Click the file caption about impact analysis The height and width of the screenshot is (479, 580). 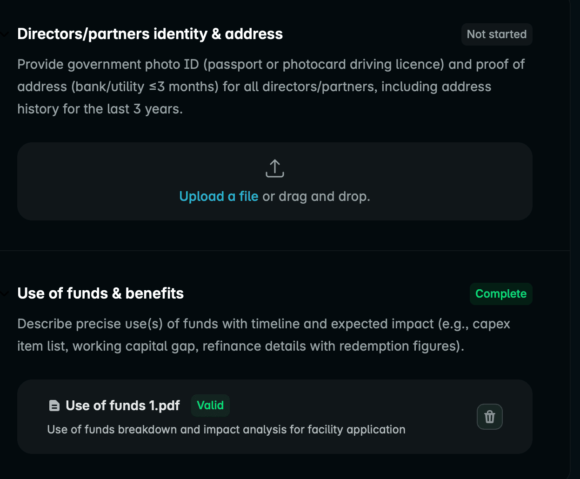pos(226,430)
